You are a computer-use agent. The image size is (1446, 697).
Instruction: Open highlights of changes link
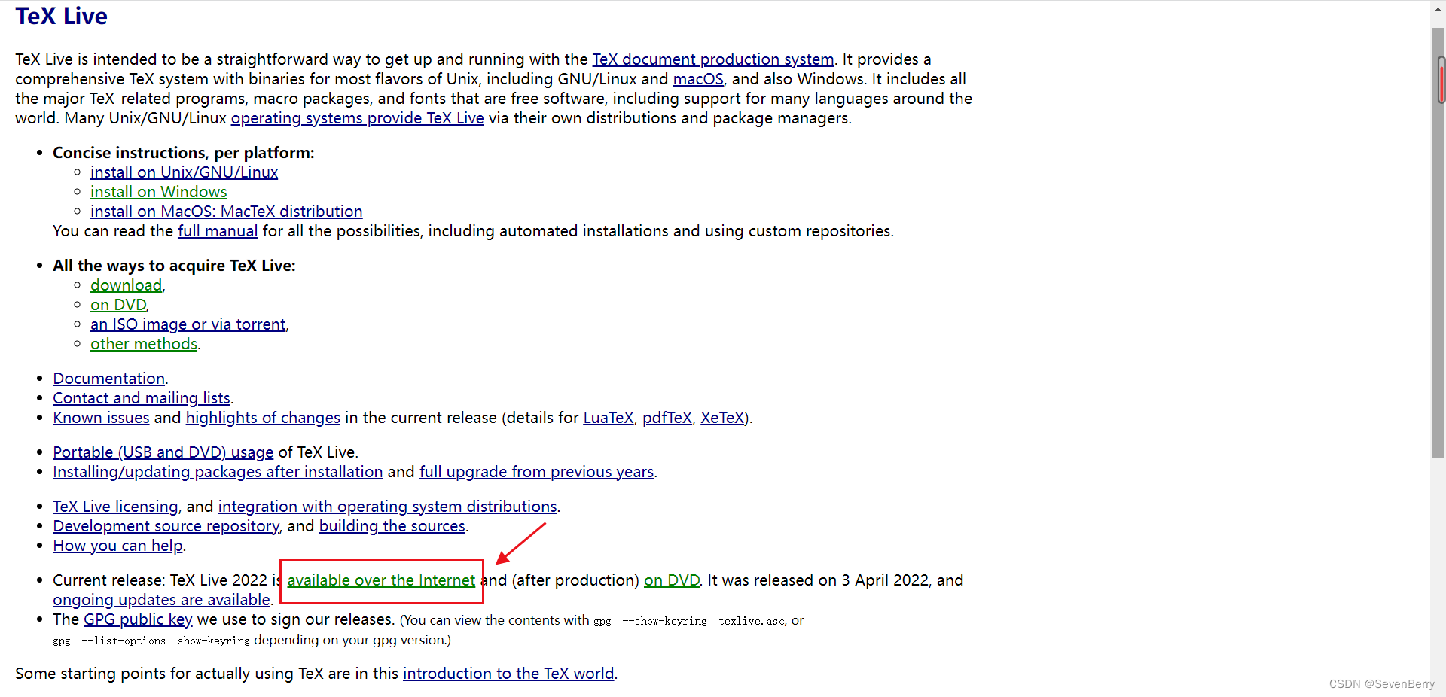(263, 418)
